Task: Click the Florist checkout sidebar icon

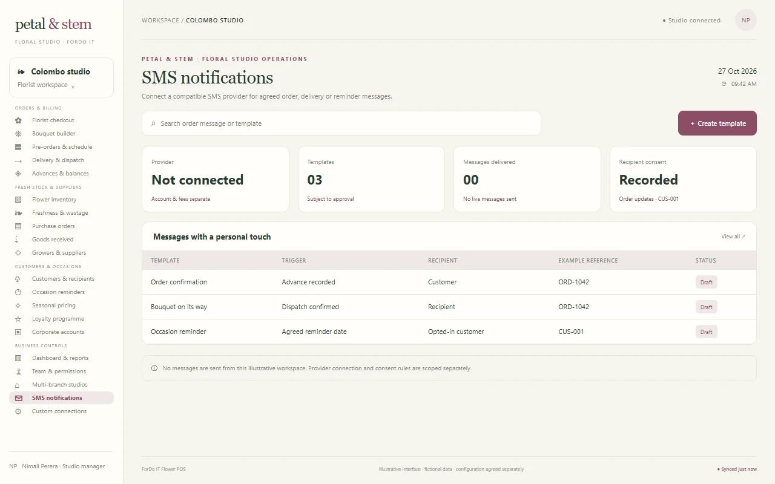Action: (18, 120)
